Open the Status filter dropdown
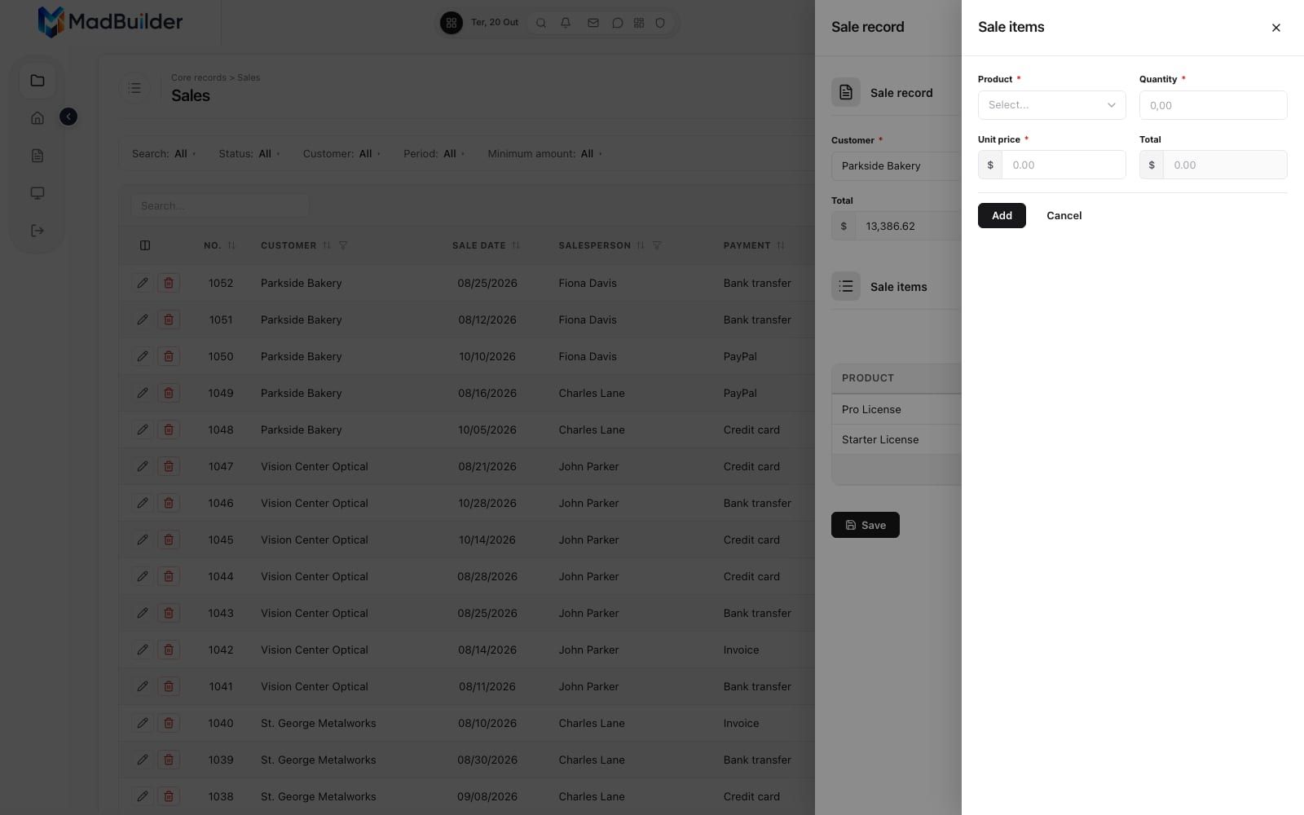 [x=249, y=153]
